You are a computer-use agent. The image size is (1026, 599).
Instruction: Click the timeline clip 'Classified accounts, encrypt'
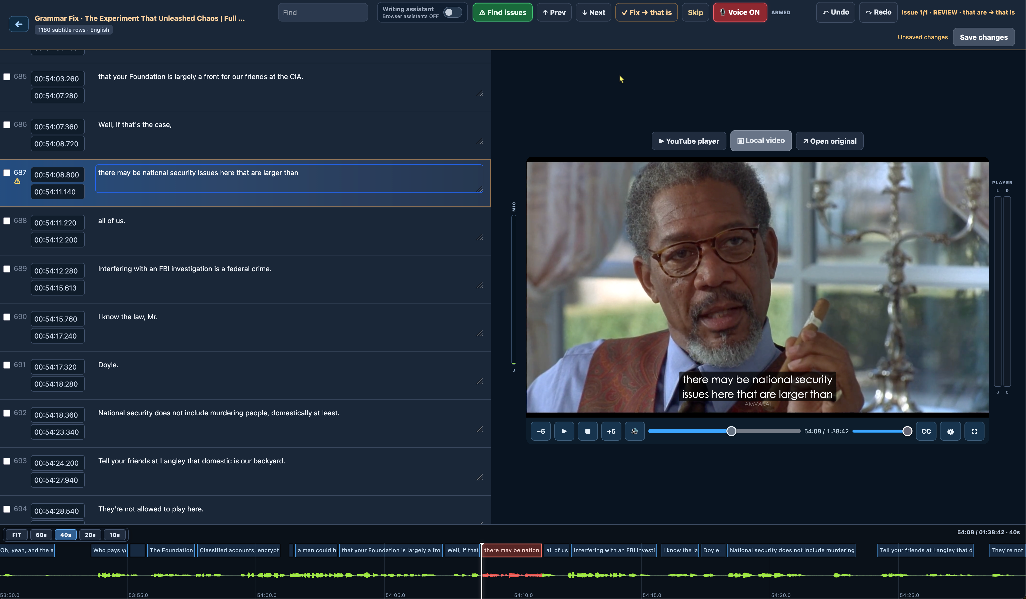(239, 550)
